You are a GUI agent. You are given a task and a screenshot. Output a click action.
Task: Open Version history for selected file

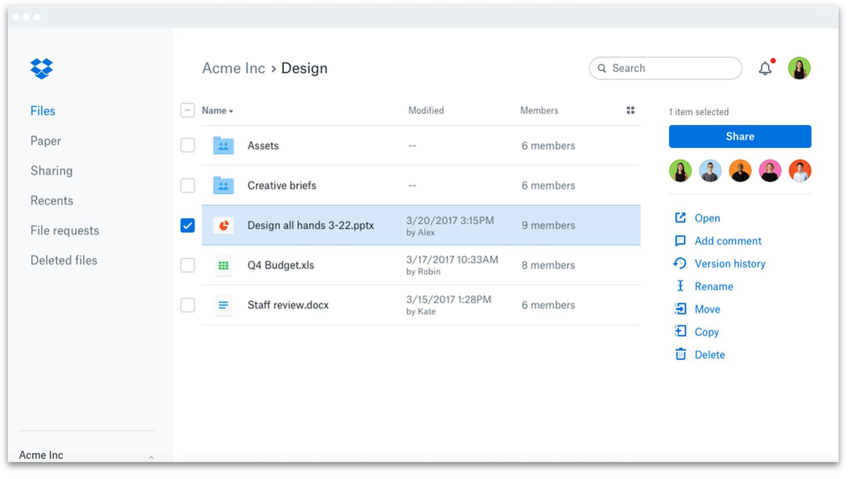coord(730,263)
